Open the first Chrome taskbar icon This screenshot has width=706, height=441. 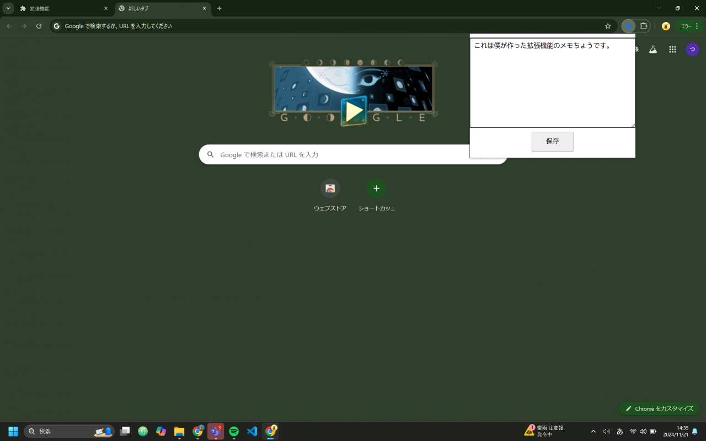click(x=197, y=431)
